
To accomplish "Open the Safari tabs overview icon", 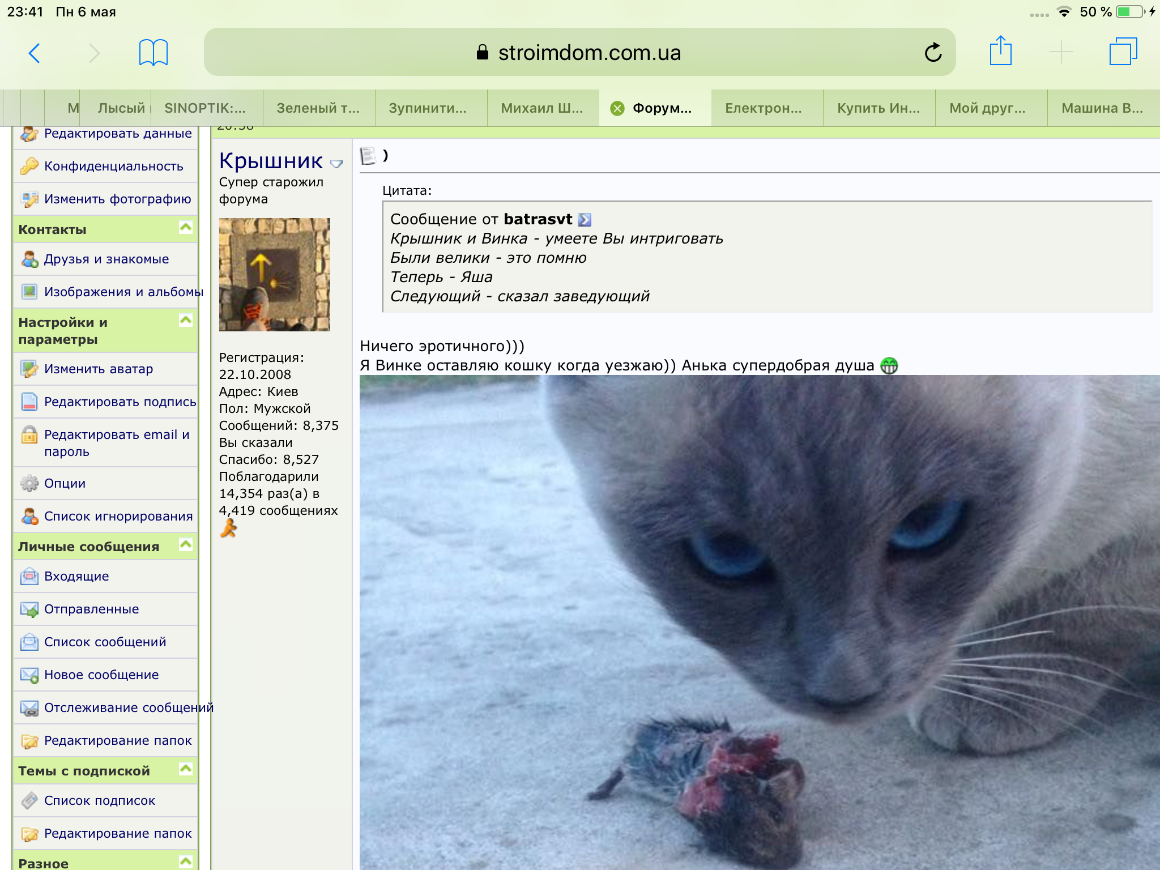I will click(1123, 52).
